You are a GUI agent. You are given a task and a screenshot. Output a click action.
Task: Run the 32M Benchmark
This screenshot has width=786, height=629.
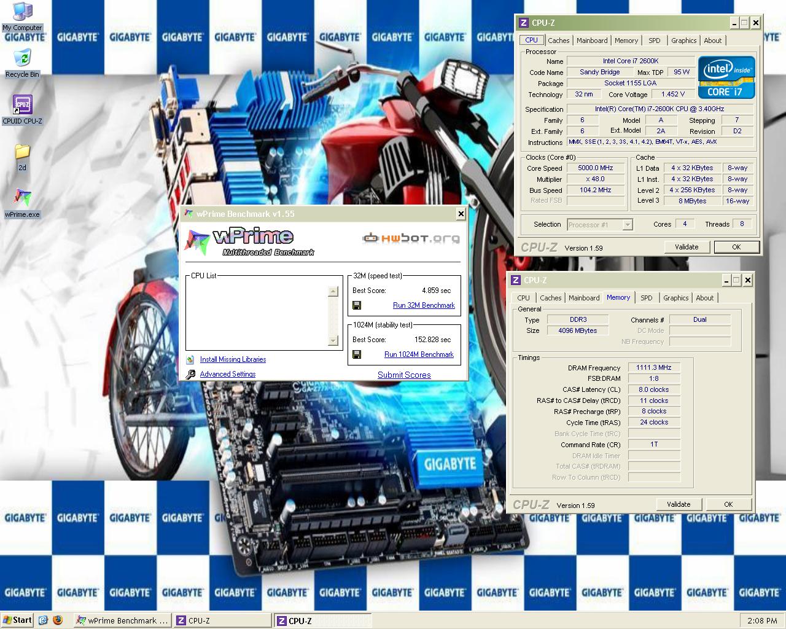tap(424, 305)
